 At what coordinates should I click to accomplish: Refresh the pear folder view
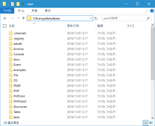pyautogui.click(x=96, y=18)
